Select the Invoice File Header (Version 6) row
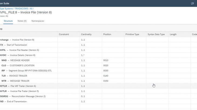 click(98, 50)
